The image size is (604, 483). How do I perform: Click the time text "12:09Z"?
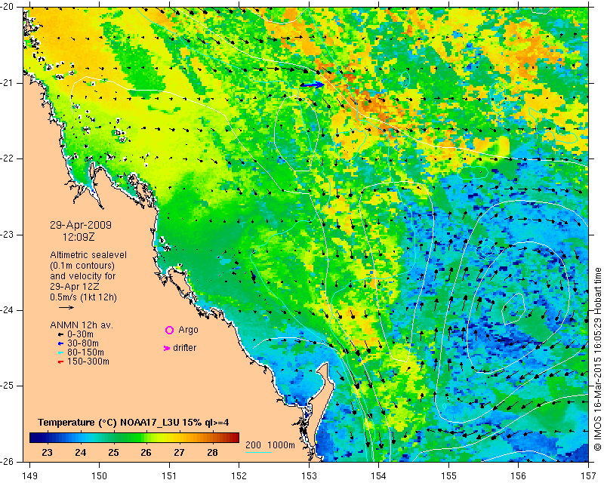tap(79, 237)
